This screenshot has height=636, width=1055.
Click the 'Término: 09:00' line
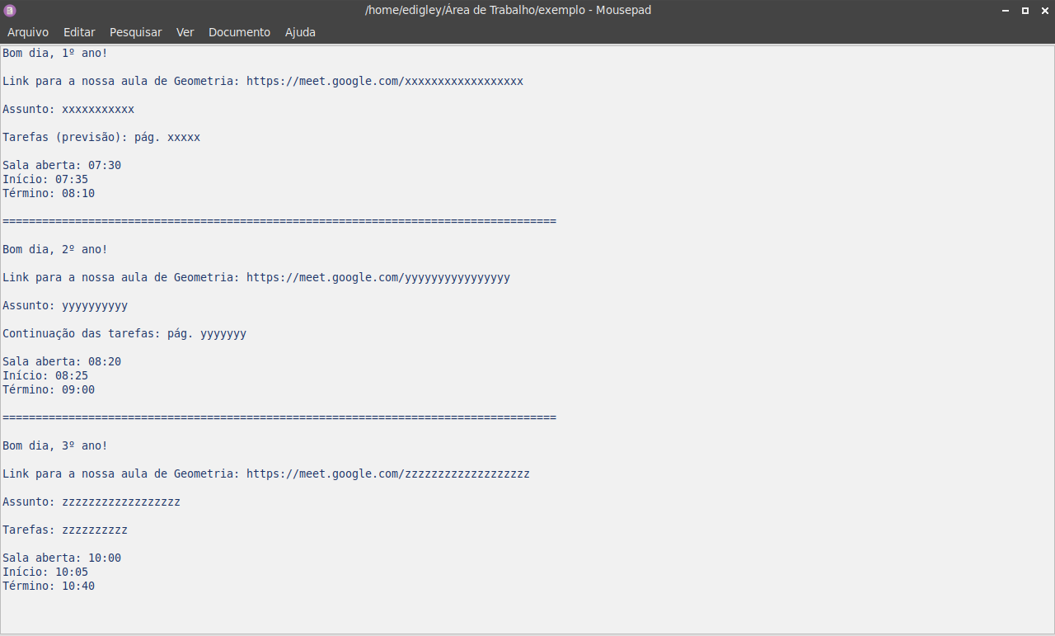(x=49, y=389)
